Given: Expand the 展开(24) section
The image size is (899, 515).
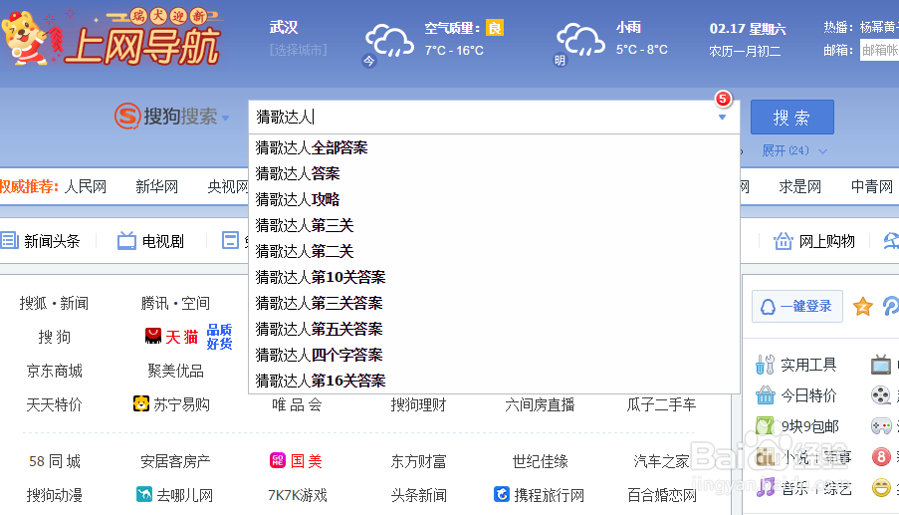Looking at the screenshot, I should [794, 150].
